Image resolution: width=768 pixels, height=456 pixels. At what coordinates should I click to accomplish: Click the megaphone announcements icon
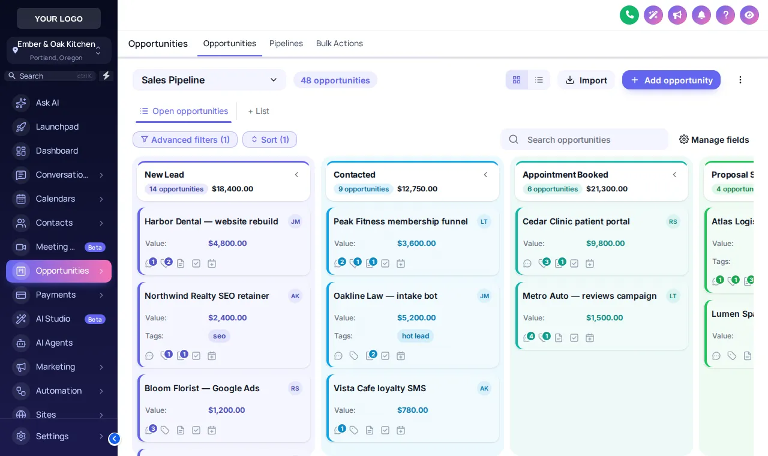point(677,15)
